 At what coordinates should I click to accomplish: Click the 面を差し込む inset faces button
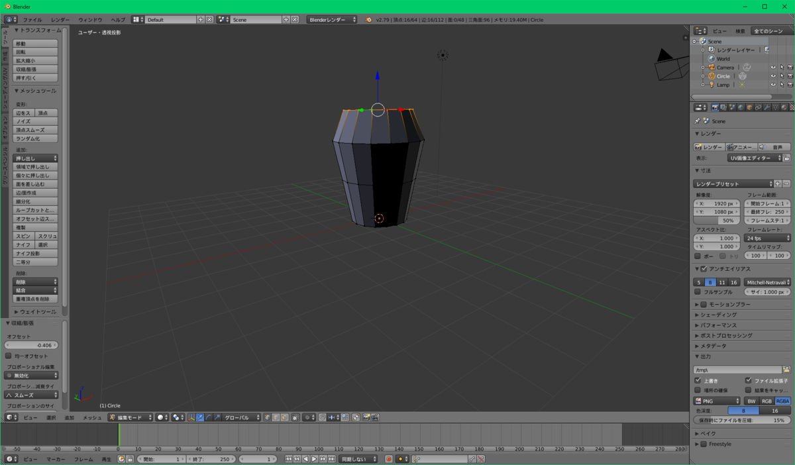coord(36,184)
